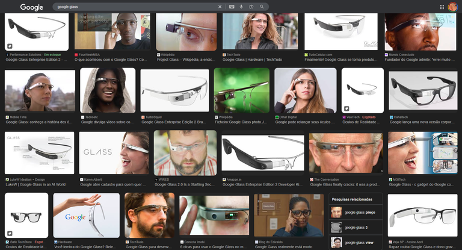
Task: Open TechTudo 'Google Glass para desenv' link
Action: [149, 247]
